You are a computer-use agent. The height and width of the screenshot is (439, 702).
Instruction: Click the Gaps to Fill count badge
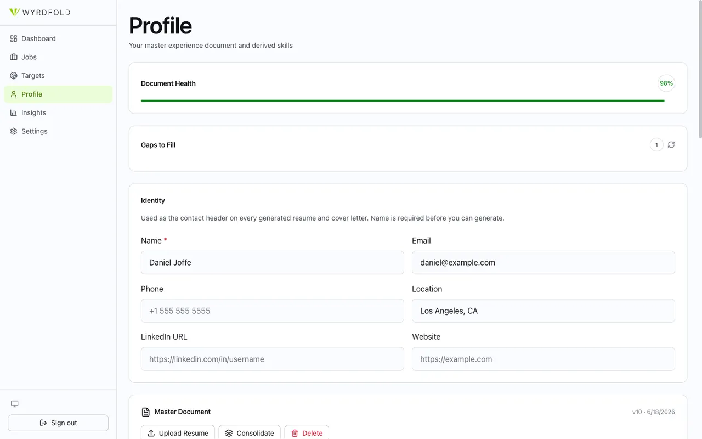click(656, 145)
